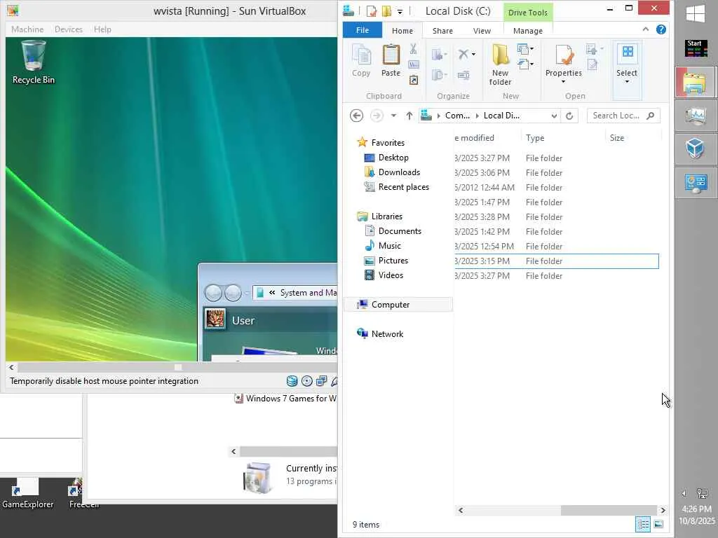Open the Easy access dropdown in ribbon

pyautogui.click(x=526, y=64)
